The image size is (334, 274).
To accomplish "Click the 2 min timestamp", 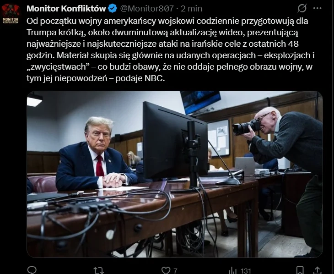I will [x=192, y=9].
